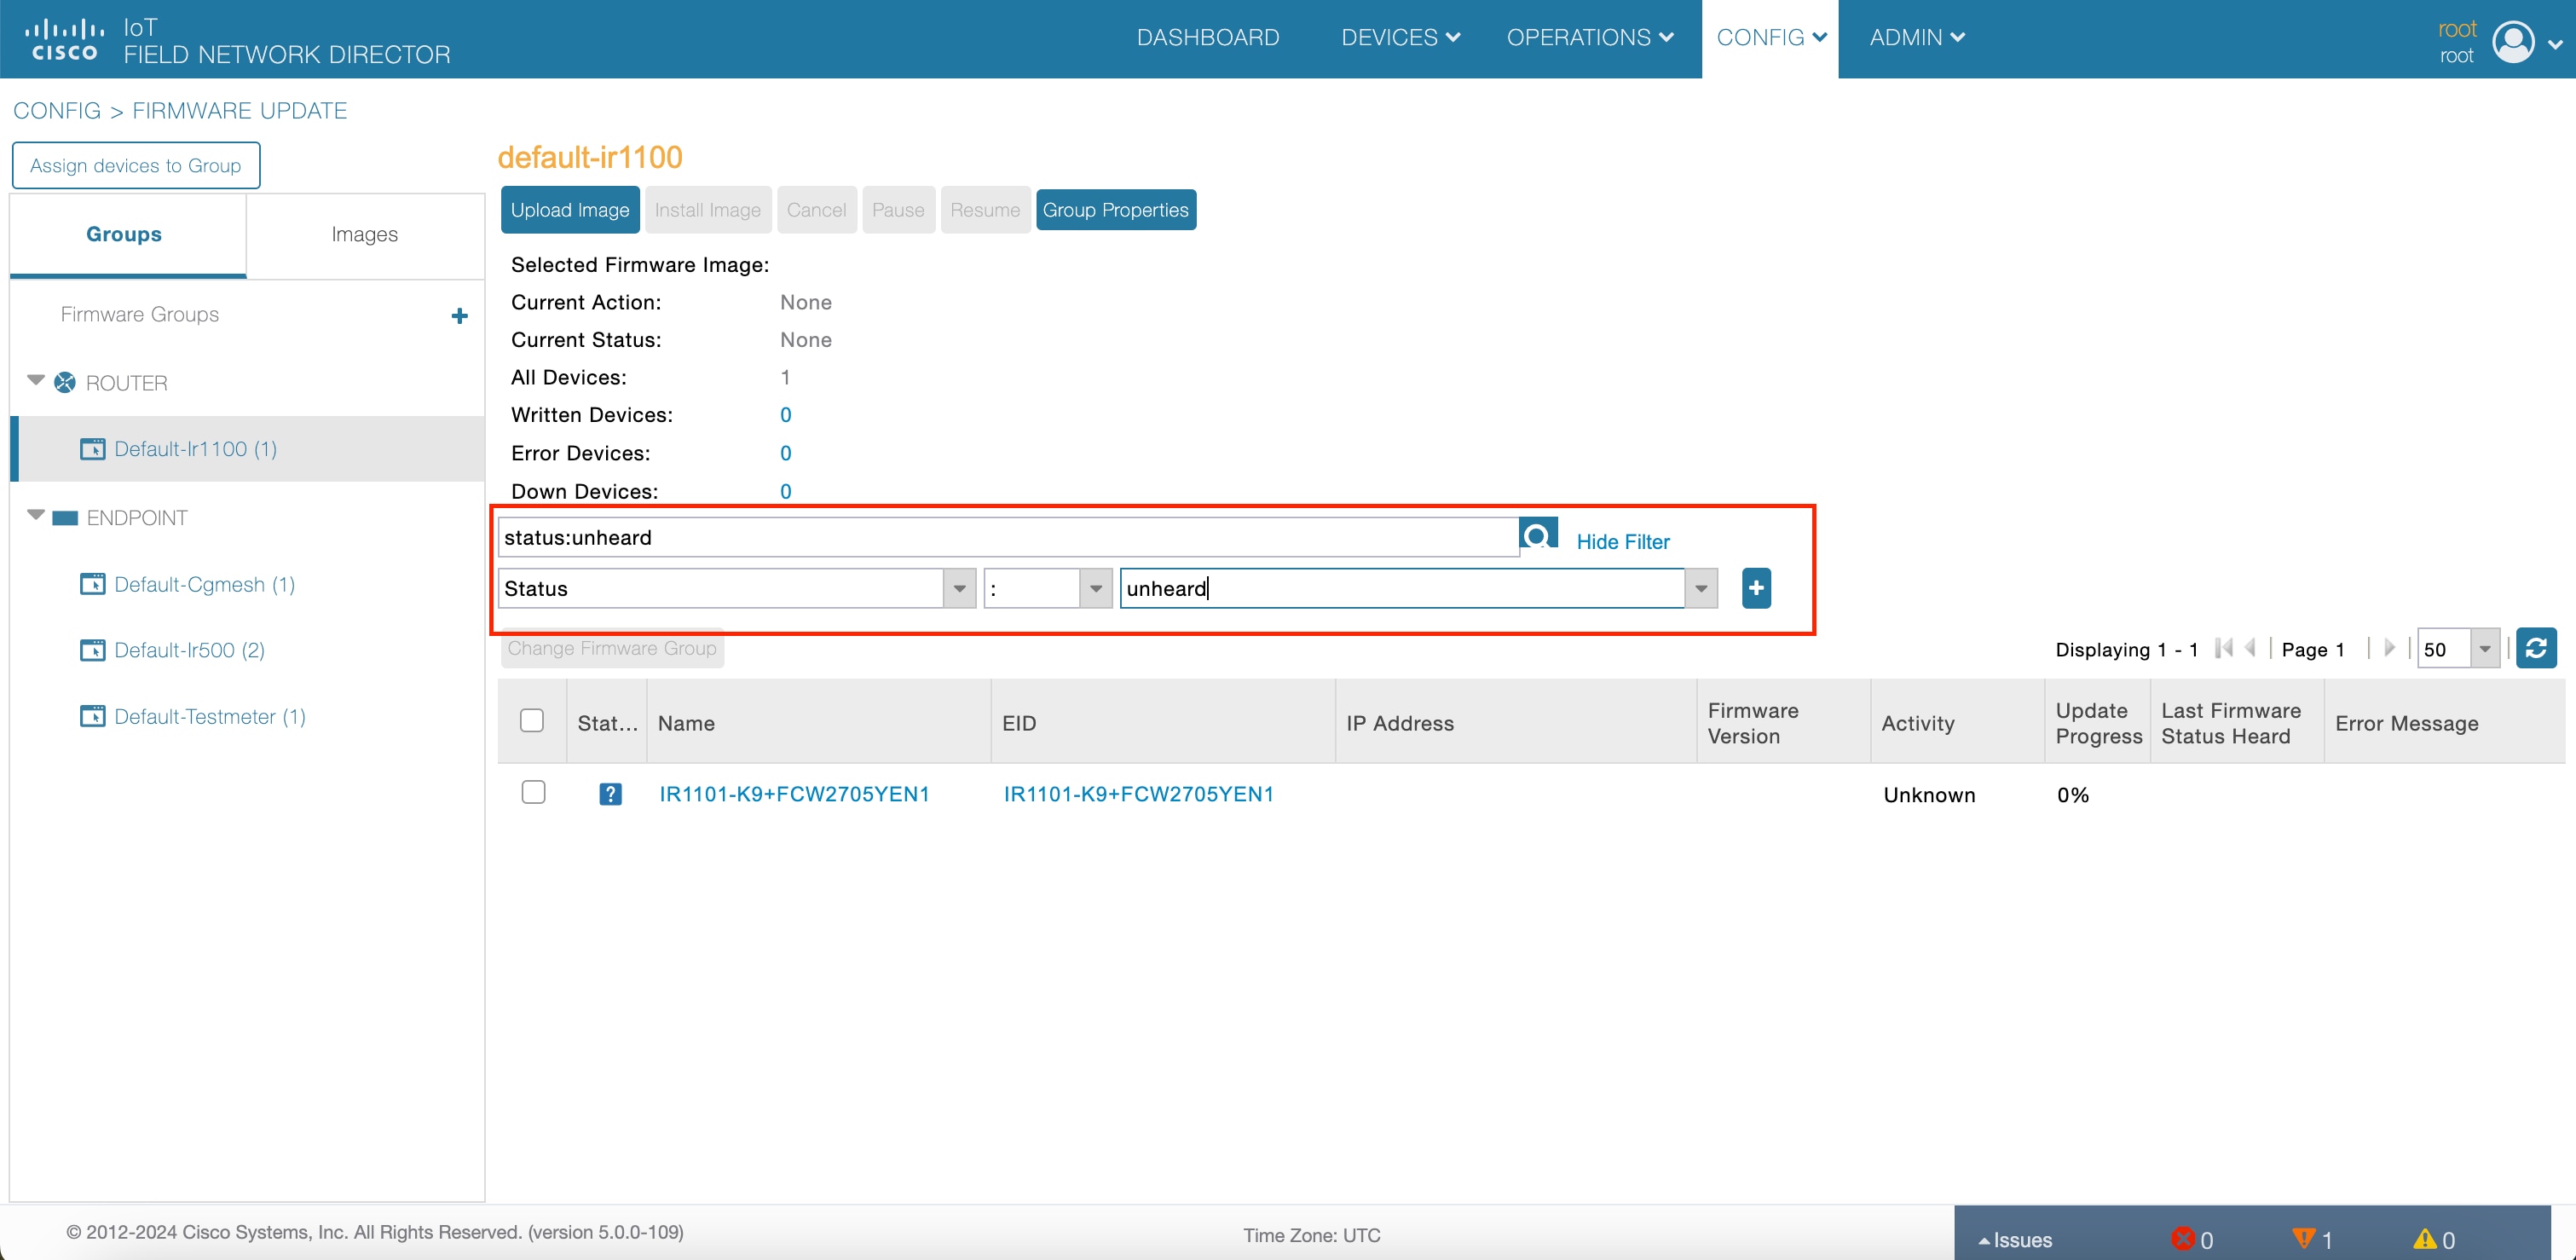Click the Down Devices count 0
Viewport: 2576px width, 1260px height.
tap(785, 491)
